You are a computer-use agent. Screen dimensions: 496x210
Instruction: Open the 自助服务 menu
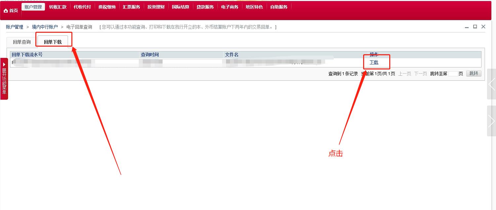click(x=279, y=6)
